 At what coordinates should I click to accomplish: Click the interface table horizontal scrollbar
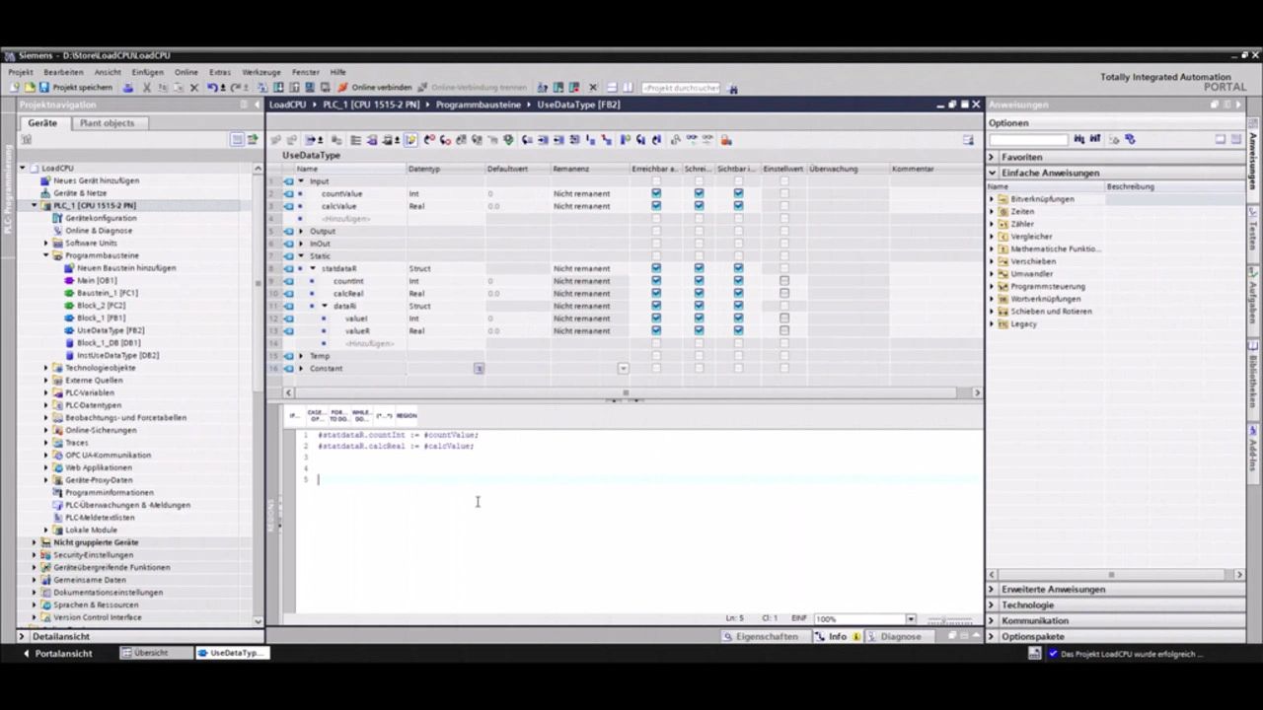(626, 392)
